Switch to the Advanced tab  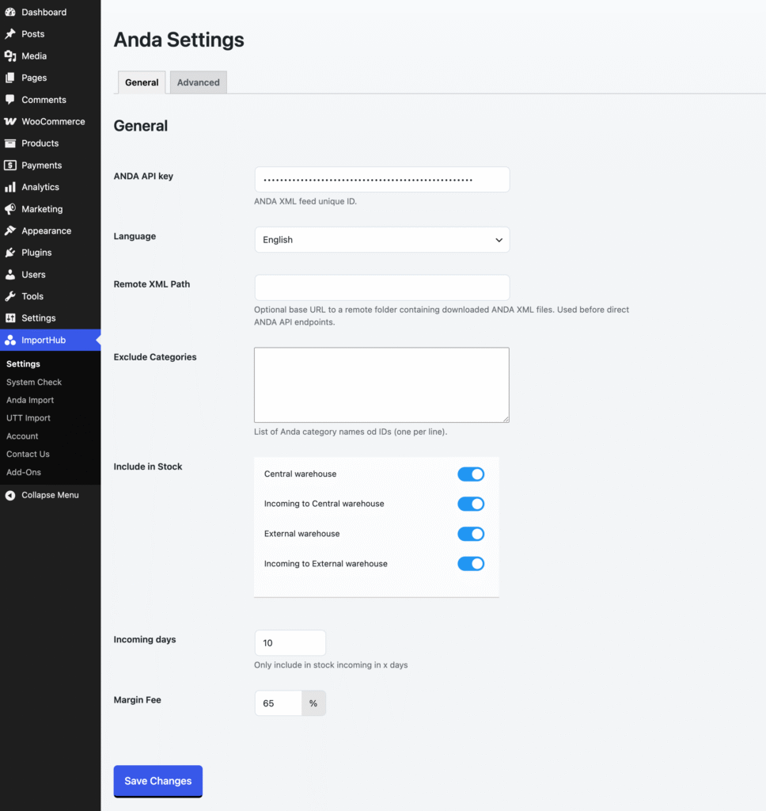[x=199, y=82]
